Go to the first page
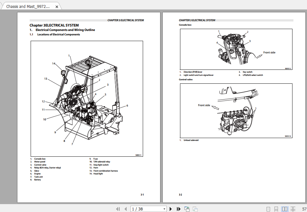The height and width of the screenshot is (212, 307). pyautogui.click(x=118, y=209)
